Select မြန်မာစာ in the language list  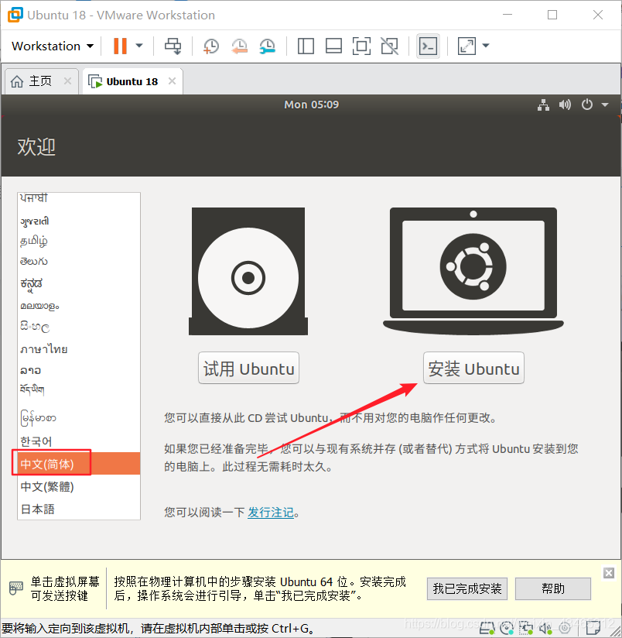click(79, 418)
